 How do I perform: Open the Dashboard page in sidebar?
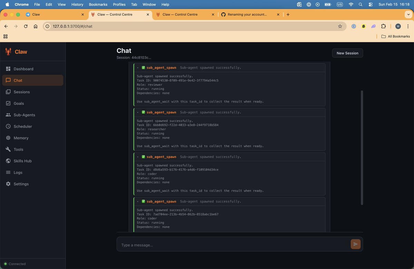click(32, 69)
